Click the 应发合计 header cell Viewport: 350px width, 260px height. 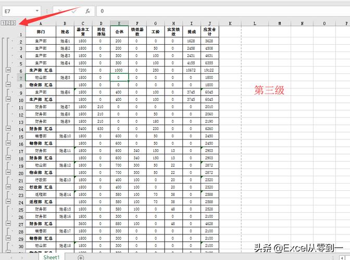pyautogui.click(x=209, y=32)
